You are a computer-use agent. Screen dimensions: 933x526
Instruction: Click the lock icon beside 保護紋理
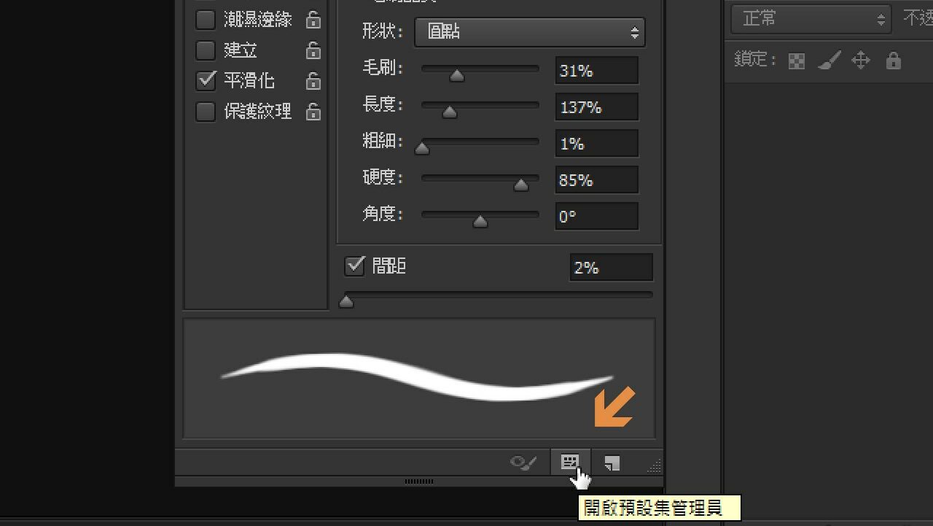click(313, 112)
